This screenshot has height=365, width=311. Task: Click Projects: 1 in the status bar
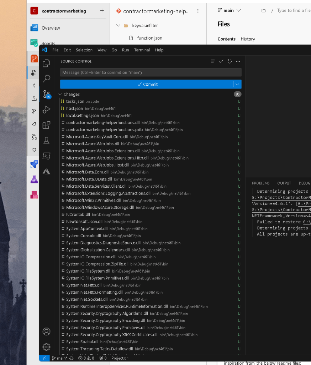click(120, 358)
